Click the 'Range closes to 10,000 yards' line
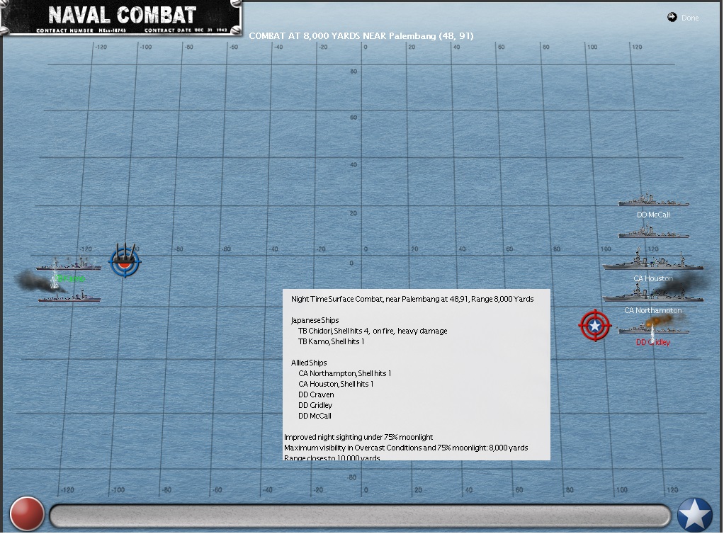This screenshot has width=724, height=534. 332,458
